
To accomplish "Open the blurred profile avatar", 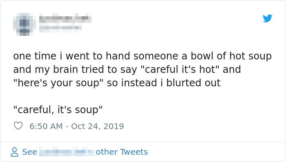I will click(x=23, y=24).
